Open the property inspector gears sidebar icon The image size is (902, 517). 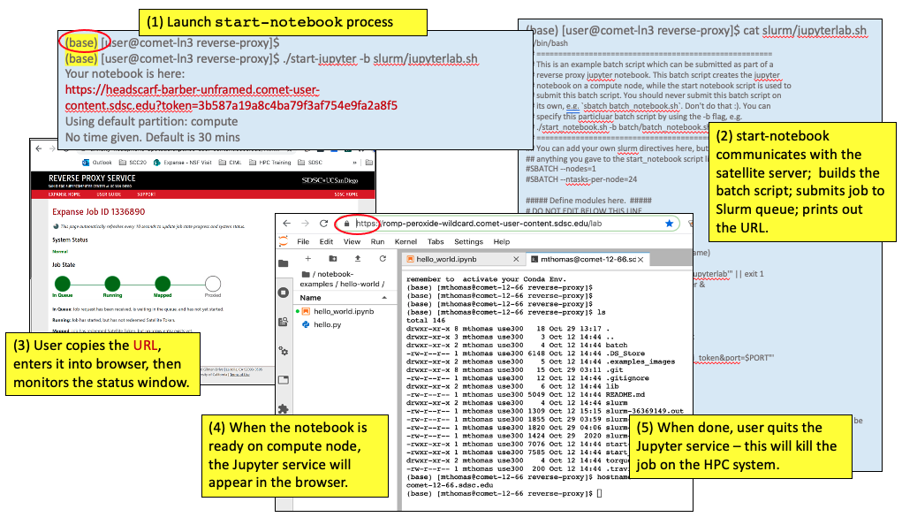click(284, 351)
